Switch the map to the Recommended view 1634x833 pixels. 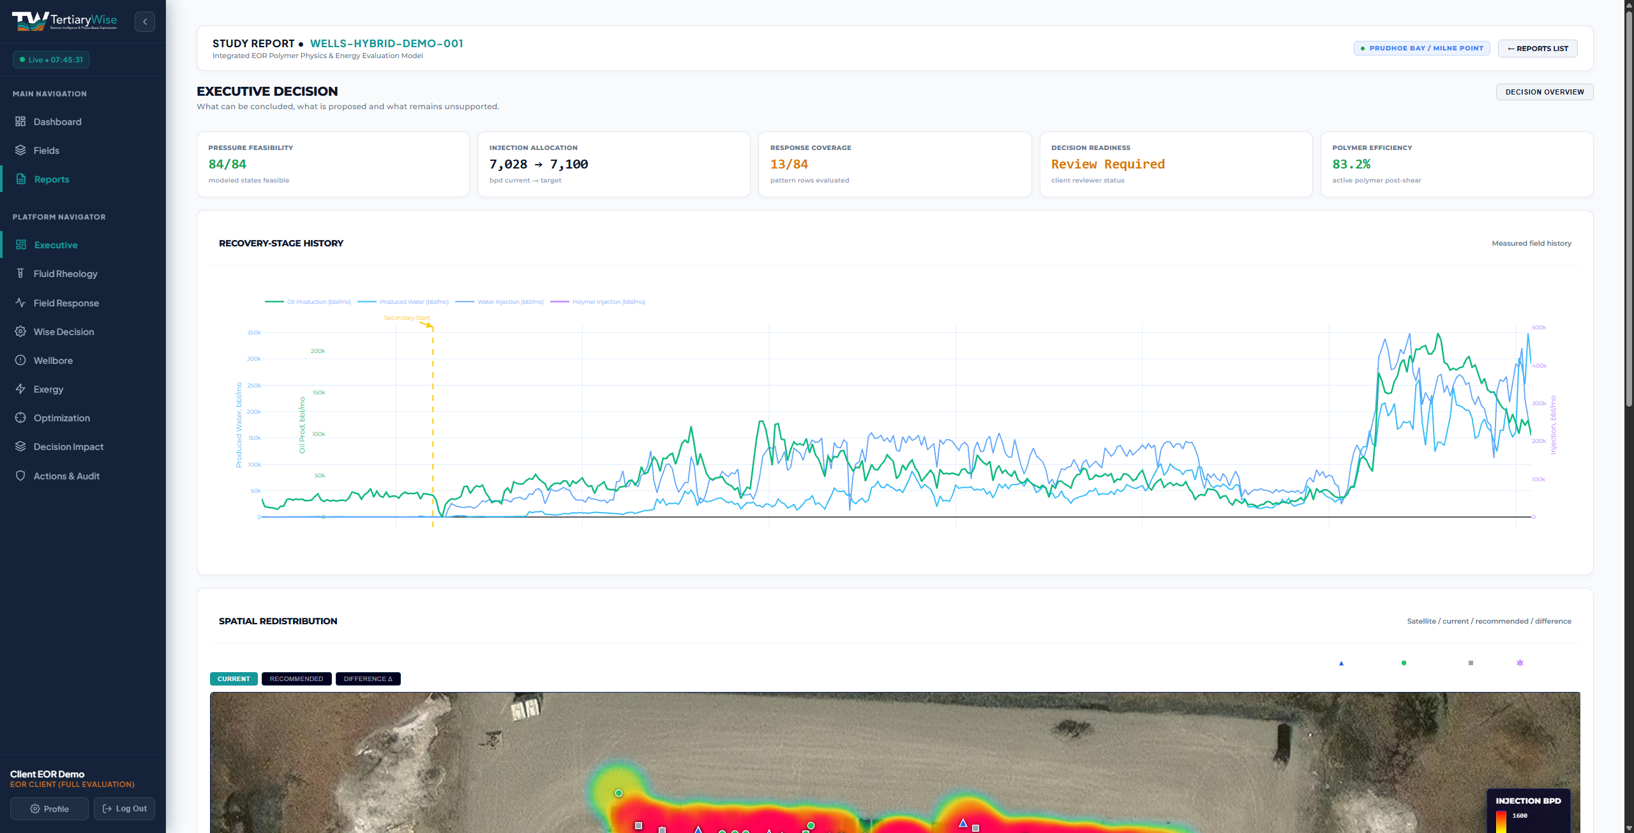point(297,679)
